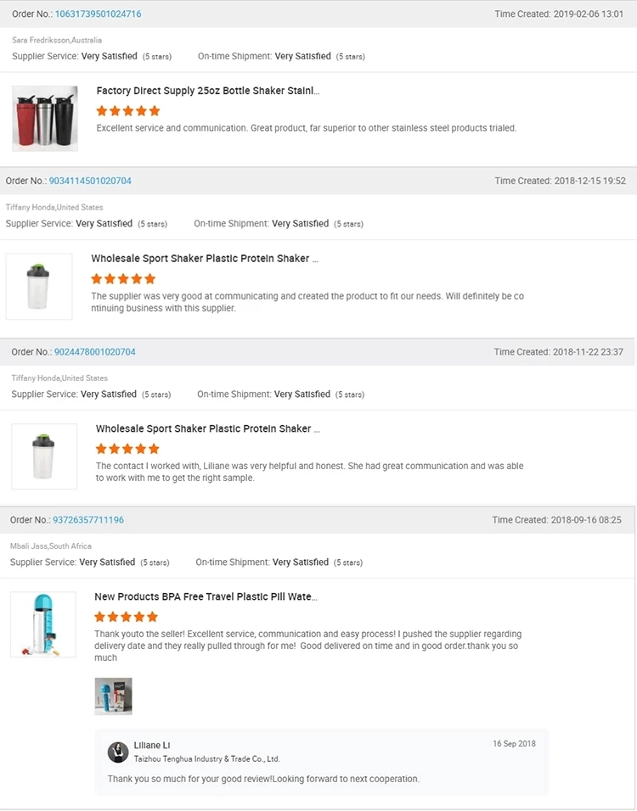The width and height of the screenshot is (637, 811).
Task: Click Liliane Li's profile avatar icon
Action: [118, 752]
